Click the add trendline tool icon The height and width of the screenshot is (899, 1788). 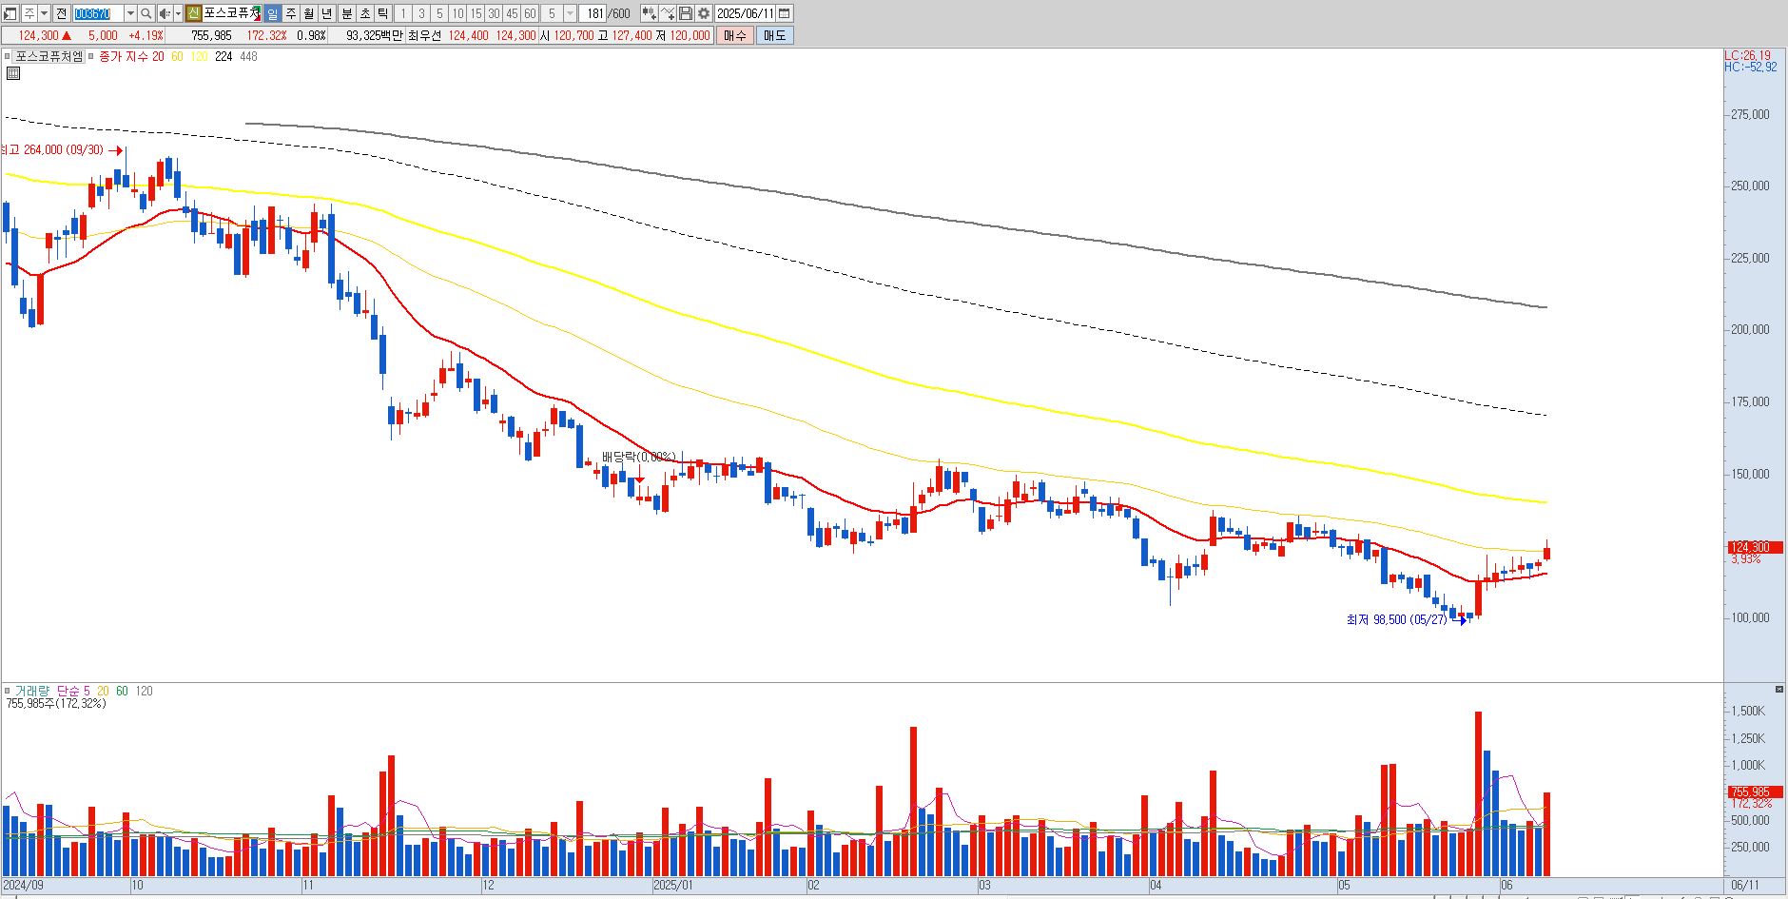point(668,13)
